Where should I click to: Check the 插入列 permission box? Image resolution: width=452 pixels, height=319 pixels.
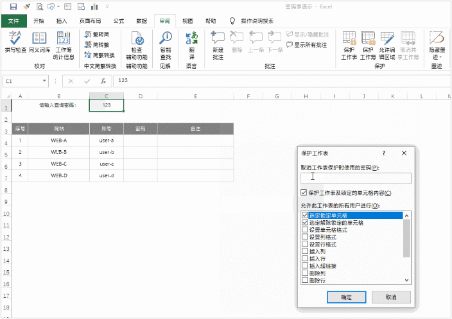pyautogui.click(x=305, y=252)
